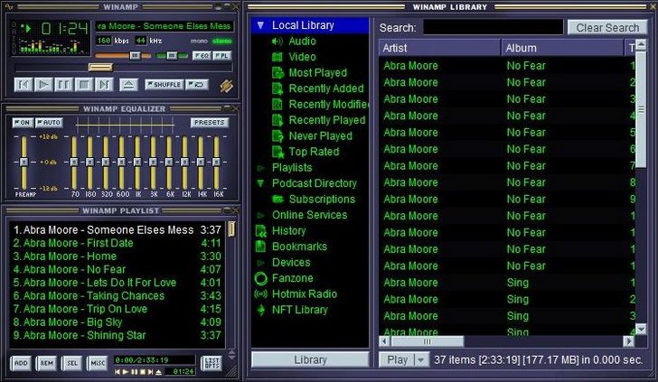The image size is (658, 382).
Task: Select first Abra Moore row with album Sing
Action: click(507, 283)
